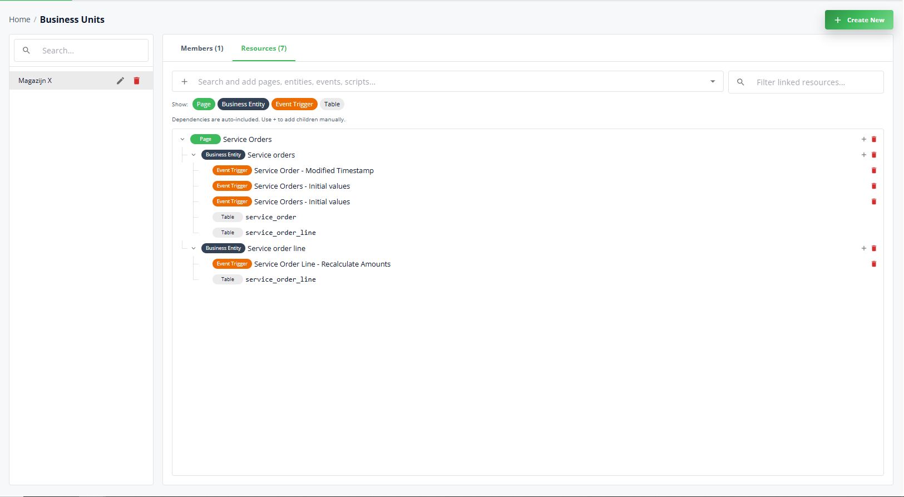904x497 pixels.
Task: Toggle the Event Trigger filter chip in the Show row
Action: coord(294,104)
